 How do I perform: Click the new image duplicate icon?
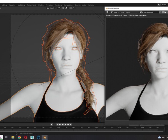pos(163,12)
